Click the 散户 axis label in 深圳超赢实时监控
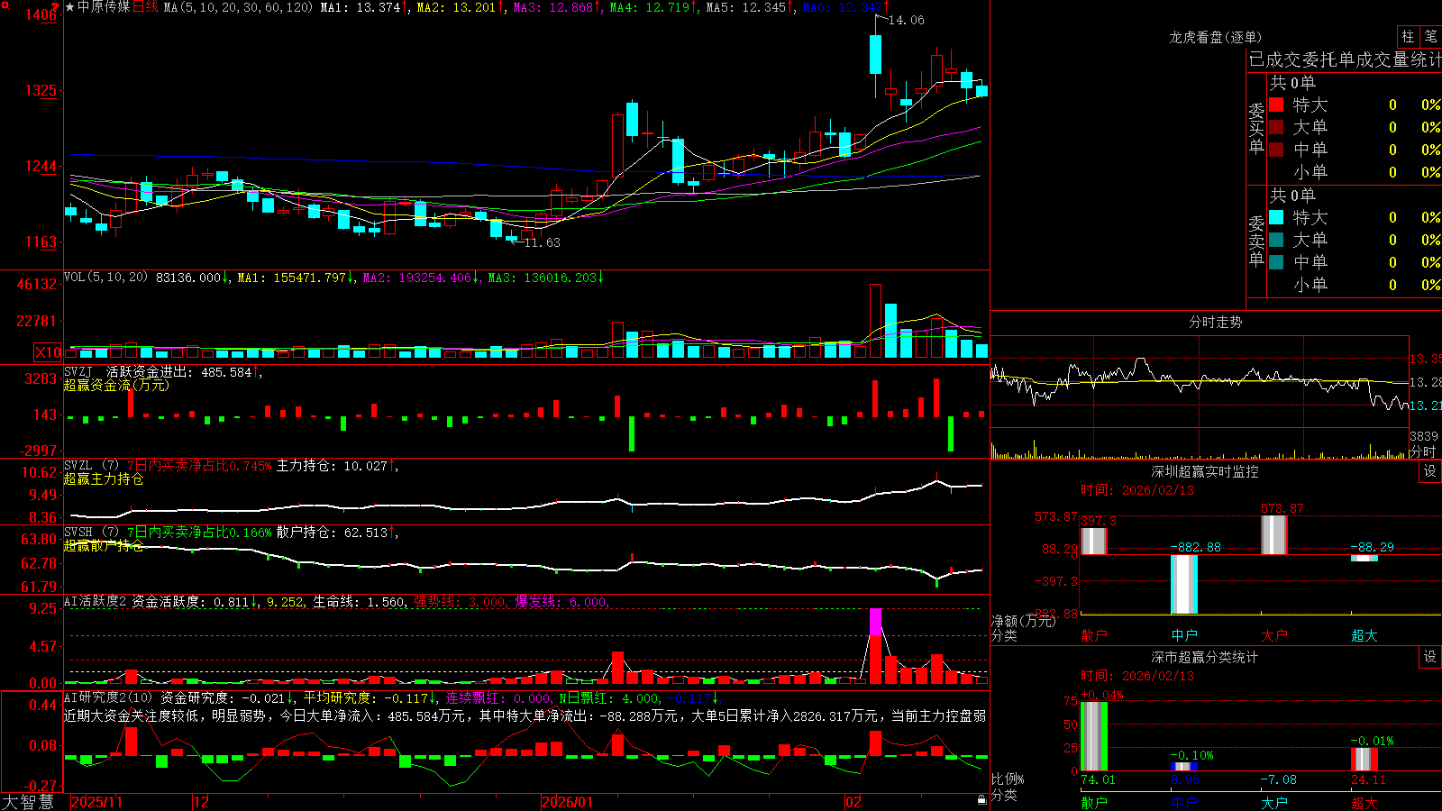Image resolution: width=1442 pixels, height=811 pixels. point(1094,635)
